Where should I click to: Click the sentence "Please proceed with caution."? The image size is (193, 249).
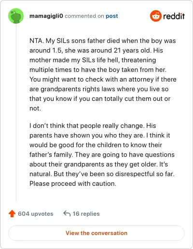pyautogui.click(x=73, y=184)
